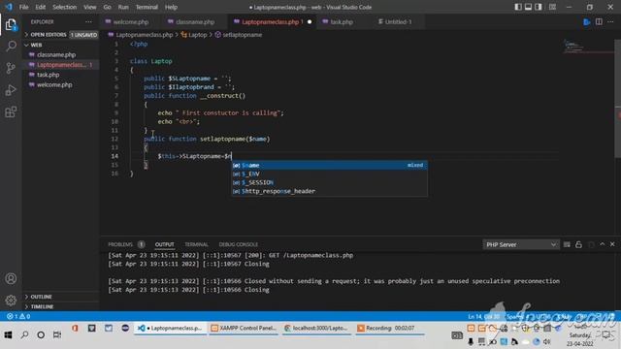Image resolution: width=621 pixels, height=349 pixels.
Task: Clear the Output panel contents
Action: click(567, 244)
